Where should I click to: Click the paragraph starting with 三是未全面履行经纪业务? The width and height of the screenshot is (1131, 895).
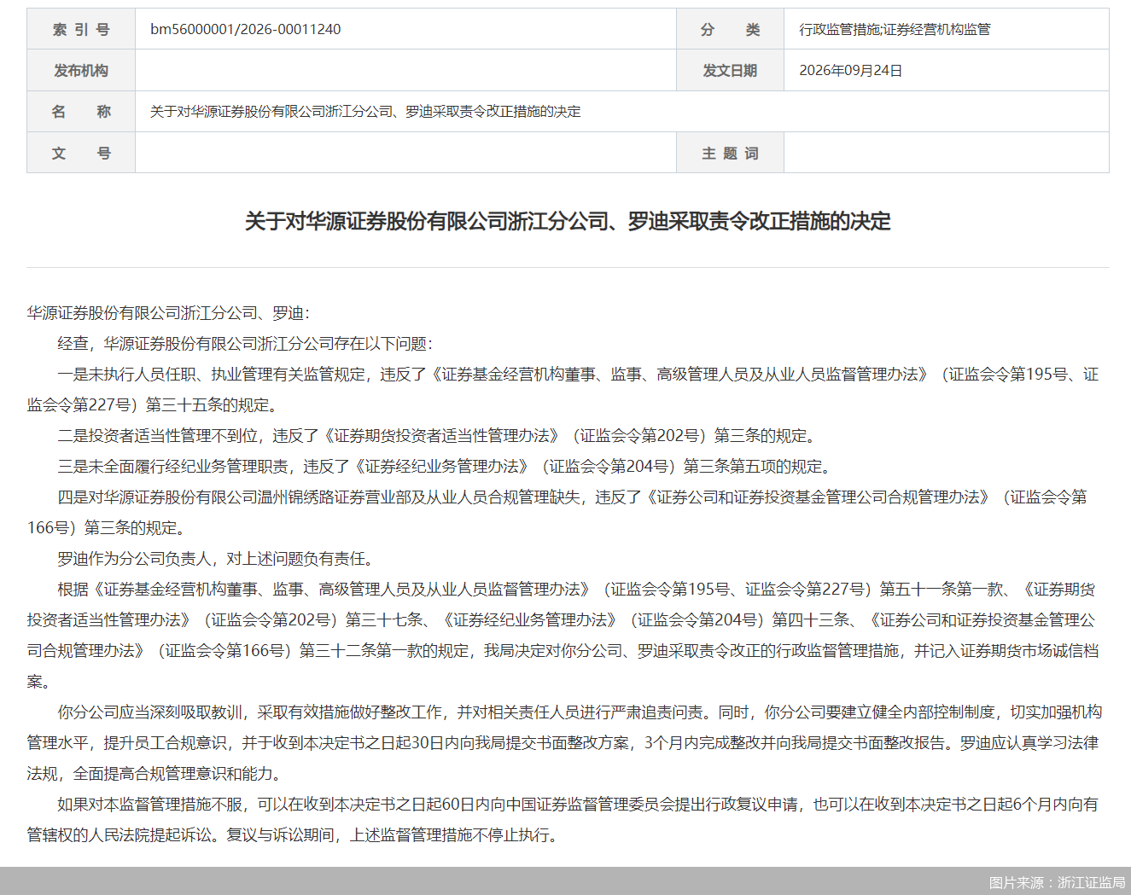click(445, 467)
